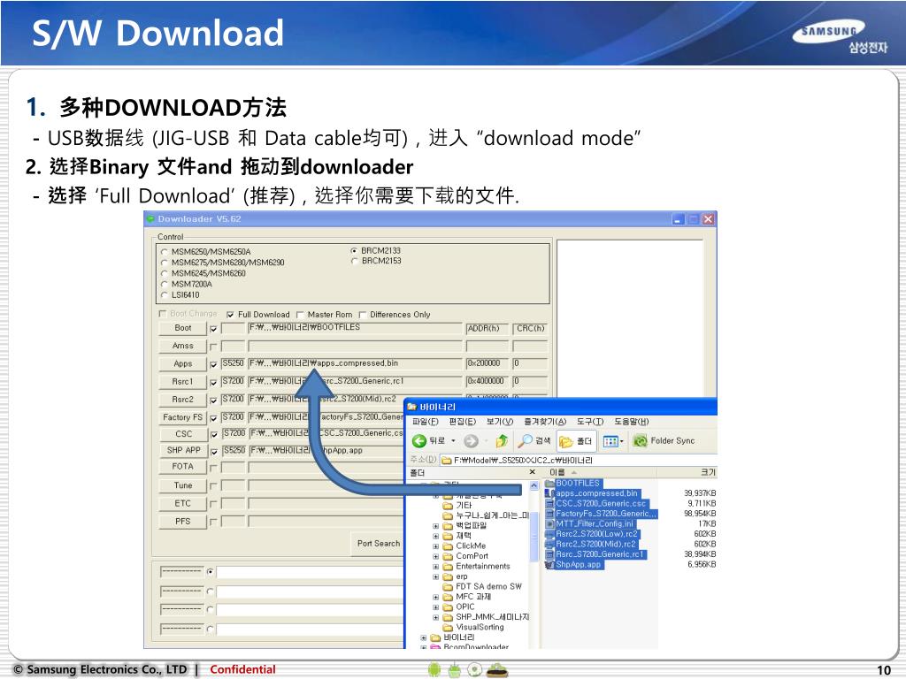Select the apps_compressed.bin file icon

click(x=549, y=493)
